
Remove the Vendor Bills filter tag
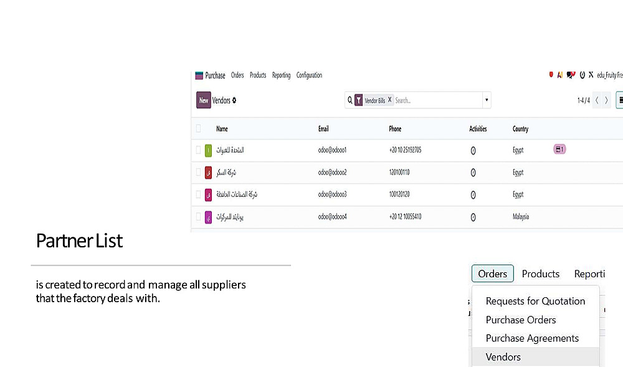pos(390,100)
